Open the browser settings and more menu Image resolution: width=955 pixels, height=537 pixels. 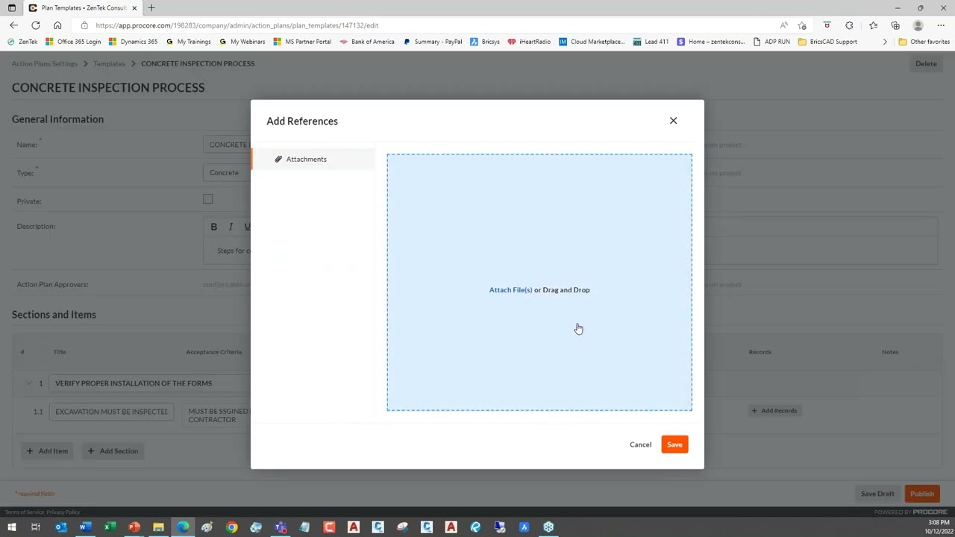tap(941, 25)
